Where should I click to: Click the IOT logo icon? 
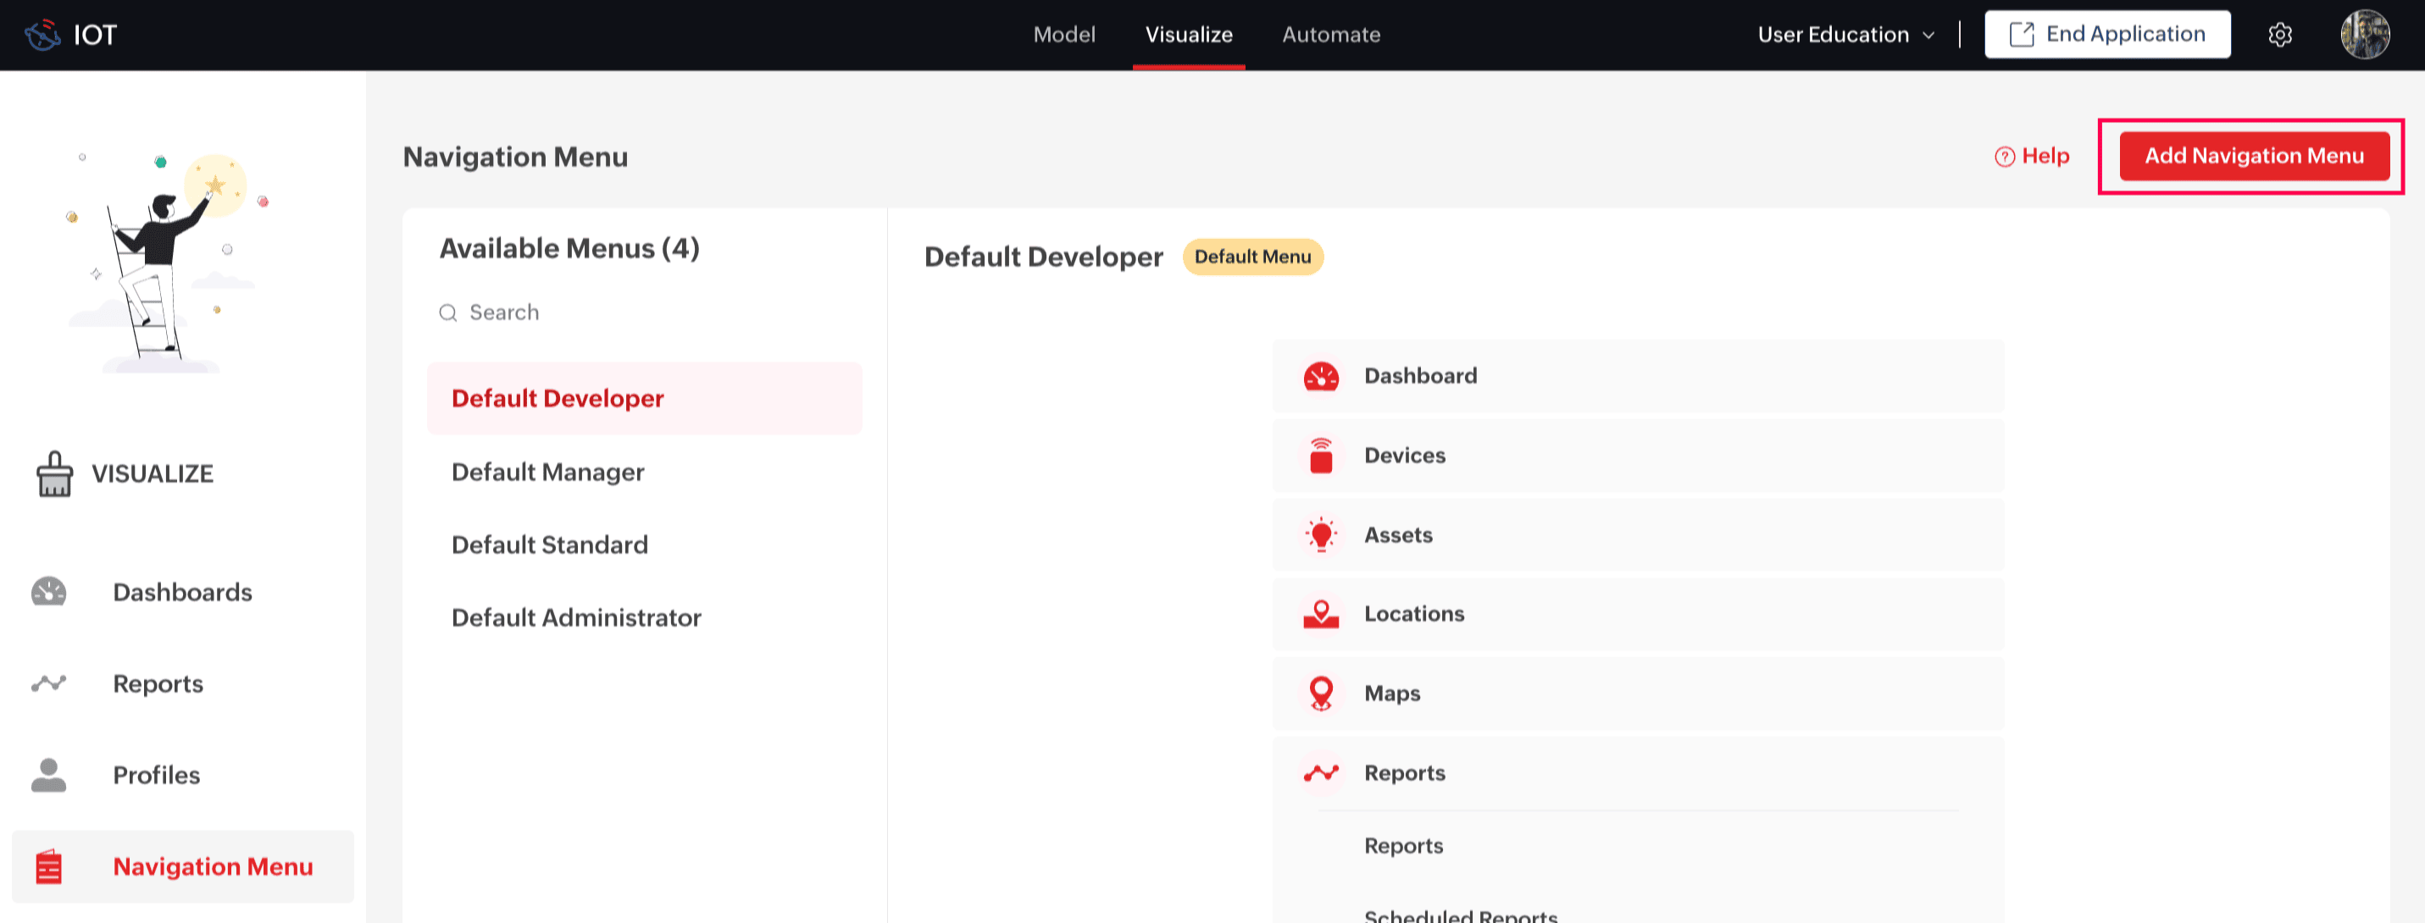pyautogui.click(x=42, y=35)
